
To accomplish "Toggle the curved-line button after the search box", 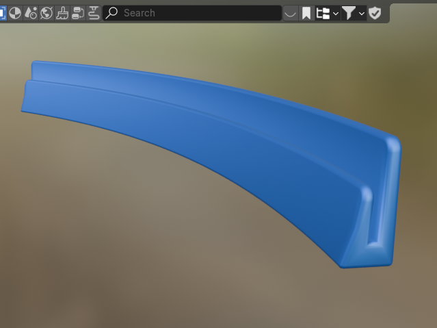I will pos(291,12).
